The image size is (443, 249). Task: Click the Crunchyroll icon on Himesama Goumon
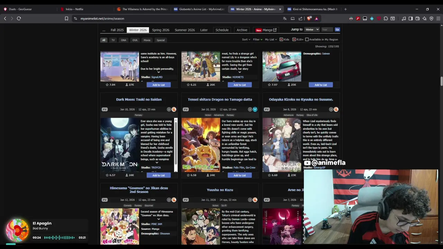point(174,200)
